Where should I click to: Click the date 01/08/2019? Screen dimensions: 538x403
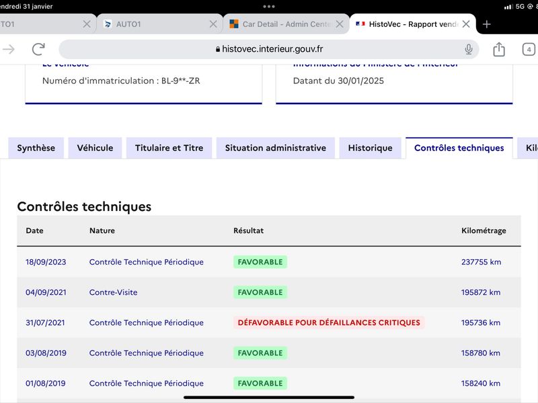coord(45,384)
